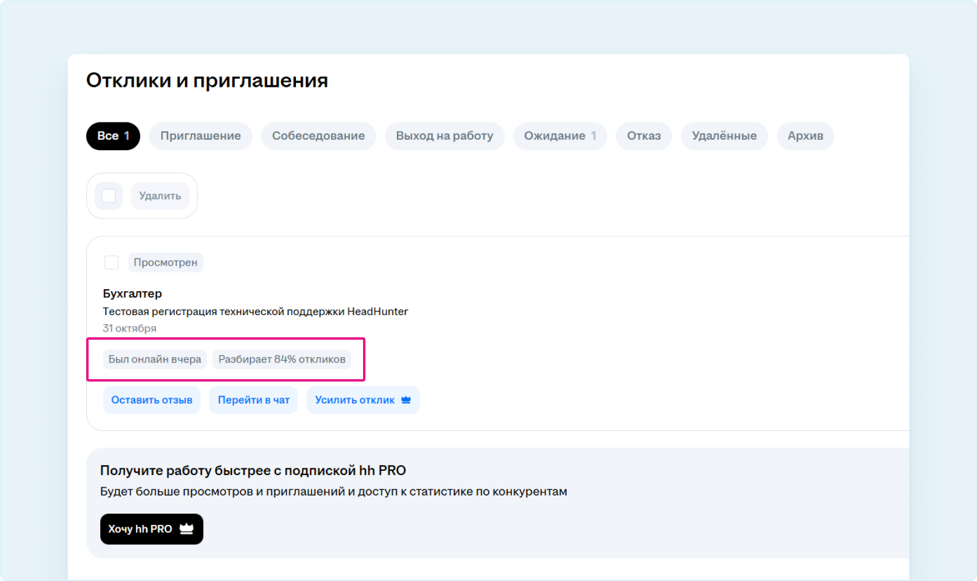Viewport: 977px width, 581px height.
Task: Select the Все tab
Action: (x=113, y=136)
